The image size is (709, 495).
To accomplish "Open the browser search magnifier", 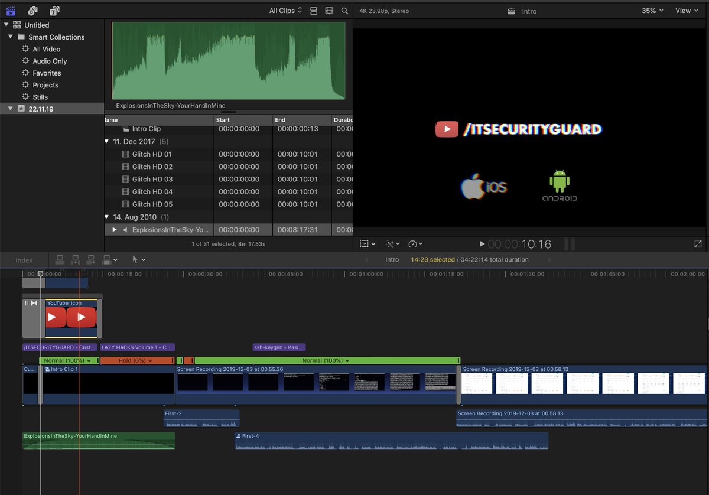I will 344,11.
